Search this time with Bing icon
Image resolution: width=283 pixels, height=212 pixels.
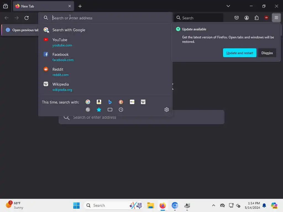coord(110,102)
